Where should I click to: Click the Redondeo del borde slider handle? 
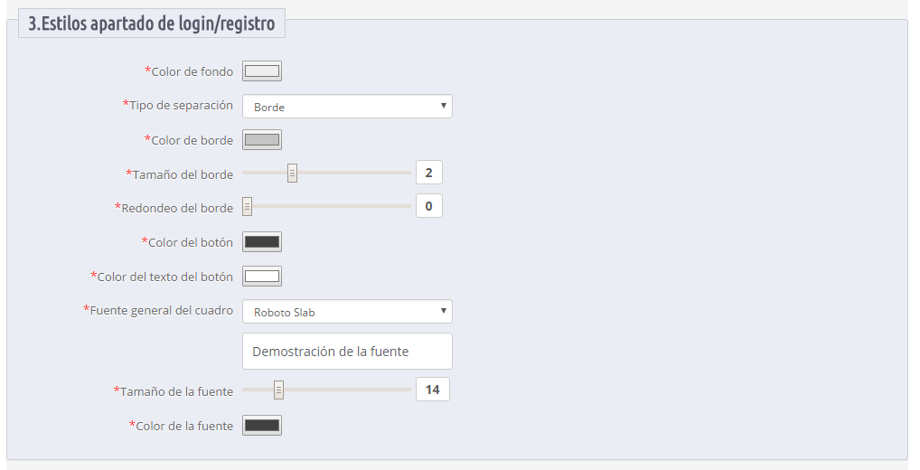click(247, 207)
